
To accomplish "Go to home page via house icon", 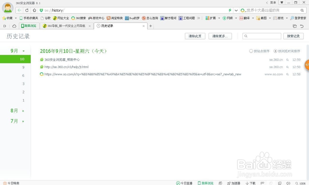I will coord(34,10).
